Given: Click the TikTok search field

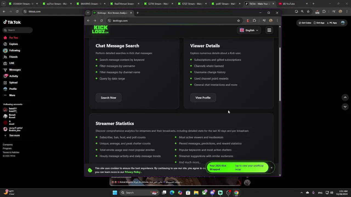Looking at the screenshot, I should pyautogui.click(x=18, y=30).
